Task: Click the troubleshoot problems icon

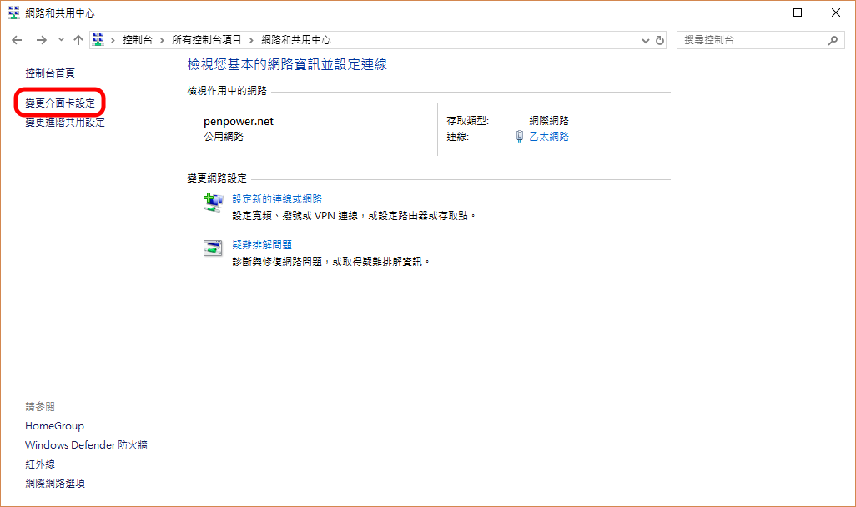Action: click(x=214, y=248)
